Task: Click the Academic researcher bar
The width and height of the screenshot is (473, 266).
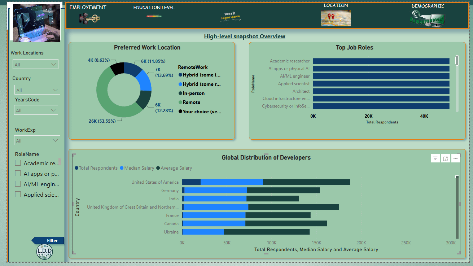Action: [381, 61]
